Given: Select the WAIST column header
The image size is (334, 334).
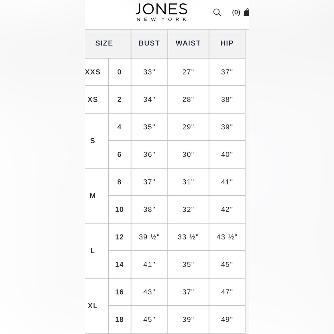Looking at the screenshot, I should (188, 43).
